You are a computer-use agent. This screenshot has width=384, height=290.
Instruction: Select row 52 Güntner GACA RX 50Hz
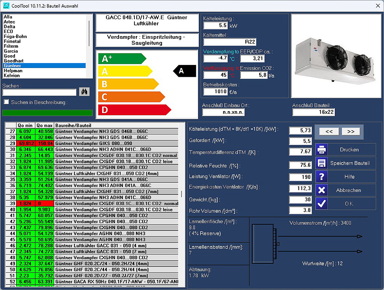tap(92, 282)
